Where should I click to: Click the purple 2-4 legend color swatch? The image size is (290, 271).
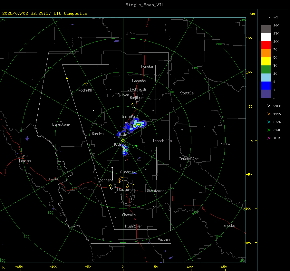(266, 93)
